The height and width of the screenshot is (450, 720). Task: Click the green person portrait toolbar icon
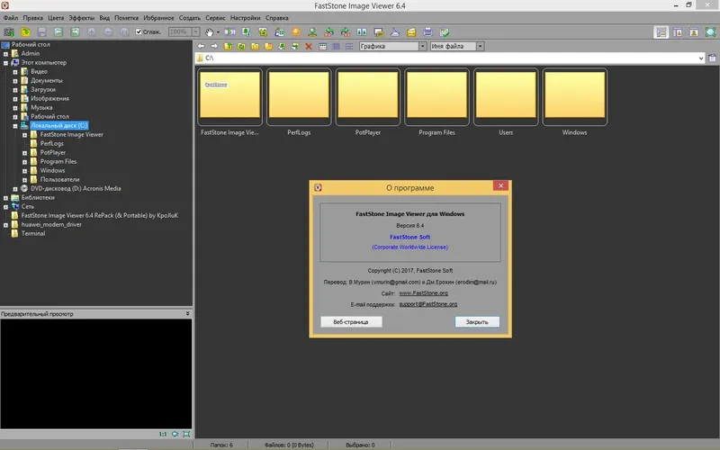tap(312, 32)
